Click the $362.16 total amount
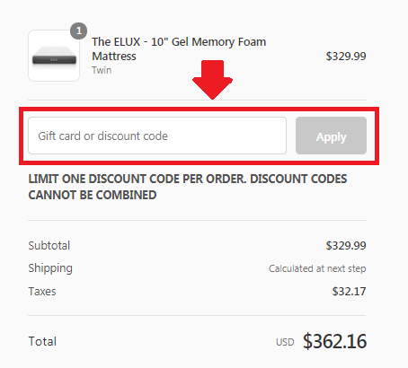Image resolution: width=408 pixels, height=368 pixels. click(x=334, y=341)
